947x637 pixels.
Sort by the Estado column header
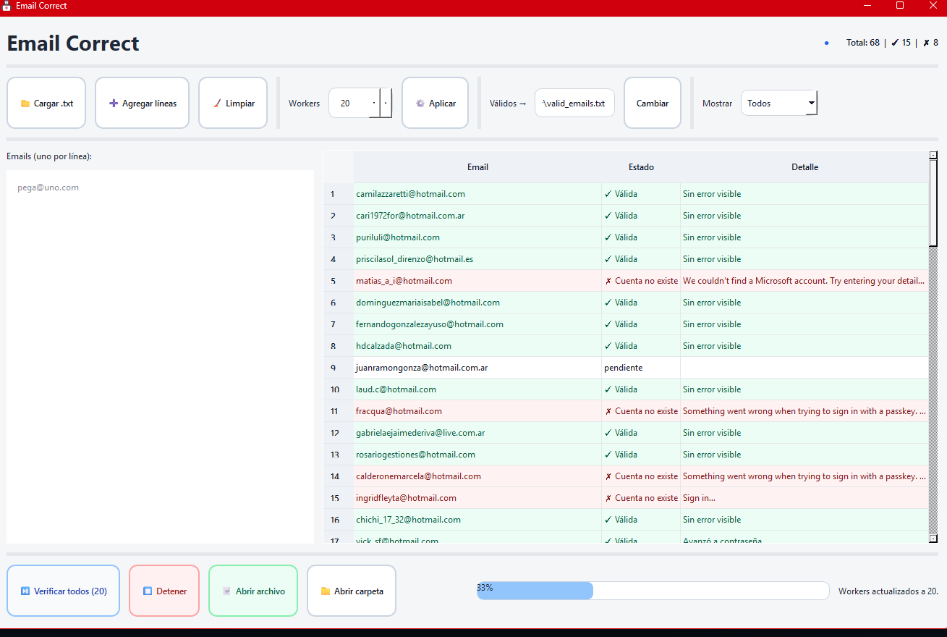pyautogui.click(x=641, y=167)
